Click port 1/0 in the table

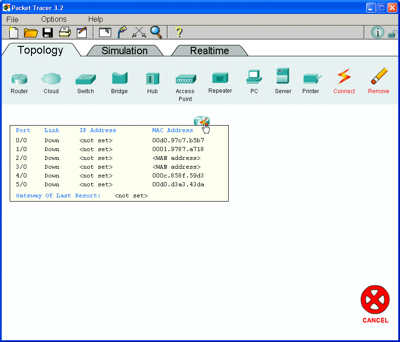(x=21, y=149)
